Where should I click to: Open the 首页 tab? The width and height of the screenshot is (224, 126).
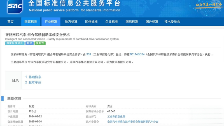pos(11,22)
